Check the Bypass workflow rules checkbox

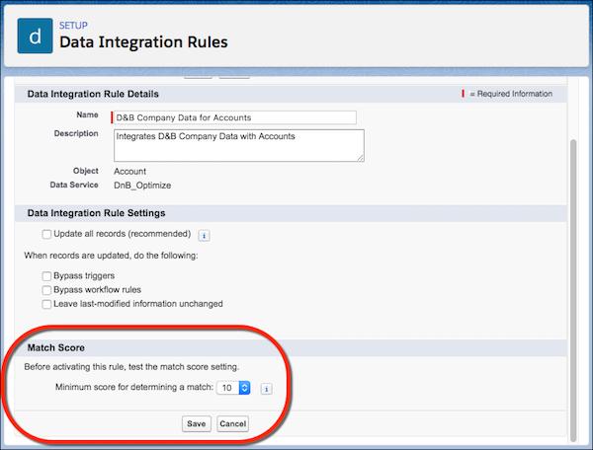click(x=46, y=290)
